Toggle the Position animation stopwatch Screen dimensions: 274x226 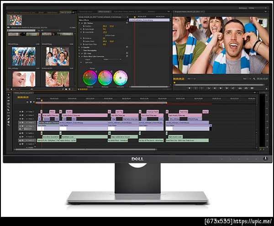tap(84, 26)
